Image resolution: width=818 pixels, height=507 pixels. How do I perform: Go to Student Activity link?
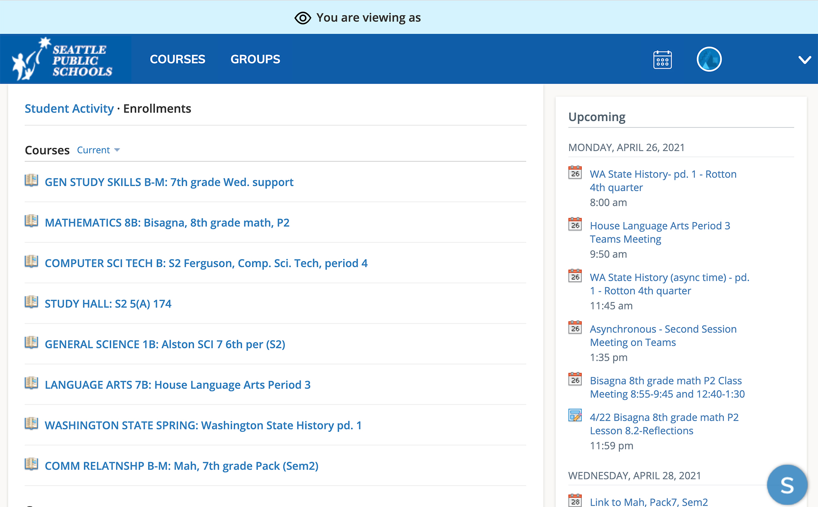coord(69,109)
